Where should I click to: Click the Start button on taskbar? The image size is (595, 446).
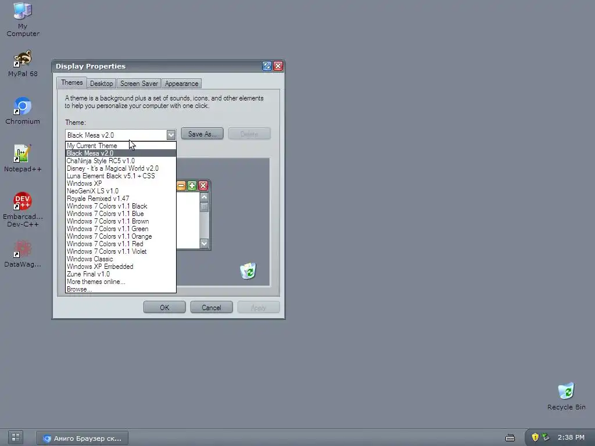pos(16,437)
